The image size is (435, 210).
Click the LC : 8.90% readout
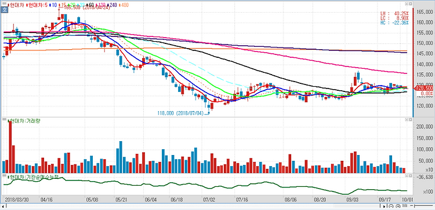394,18
